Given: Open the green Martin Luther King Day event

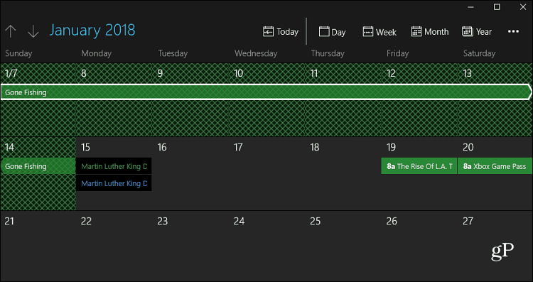Looking at the screenshot, I should [114, 166].
